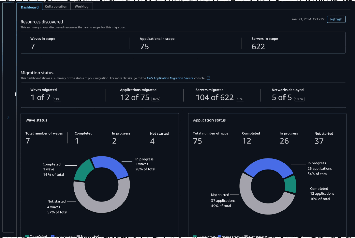Click the 14% badge beside Waves migrated
This screenshot has height=238, width=355.
point(57,99)
